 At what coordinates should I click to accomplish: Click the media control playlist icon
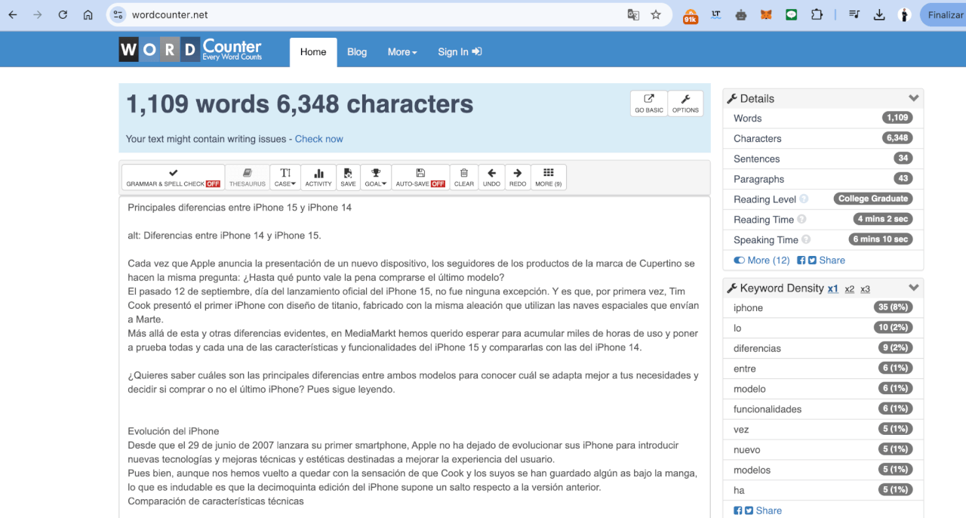click(854, 14)
